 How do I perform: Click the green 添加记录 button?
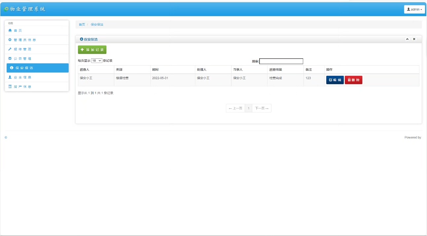point(92,50)
